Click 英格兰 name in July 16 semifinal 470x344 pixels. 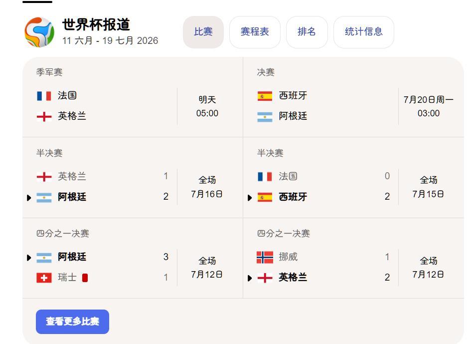72,176
